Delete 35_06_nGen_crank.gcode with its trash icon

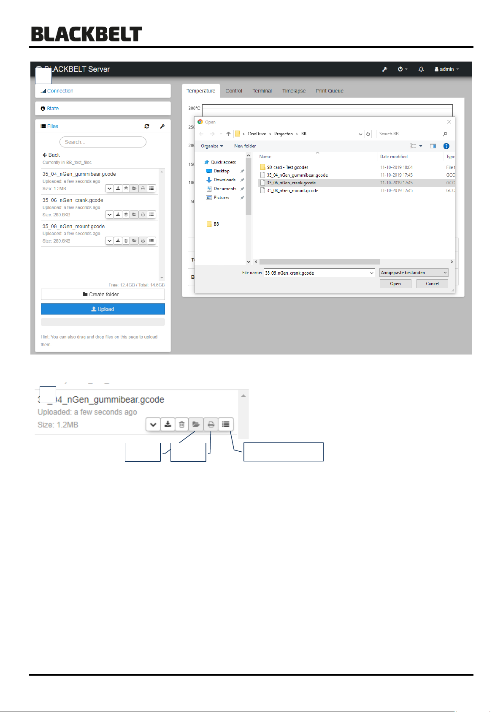[126, 215]
